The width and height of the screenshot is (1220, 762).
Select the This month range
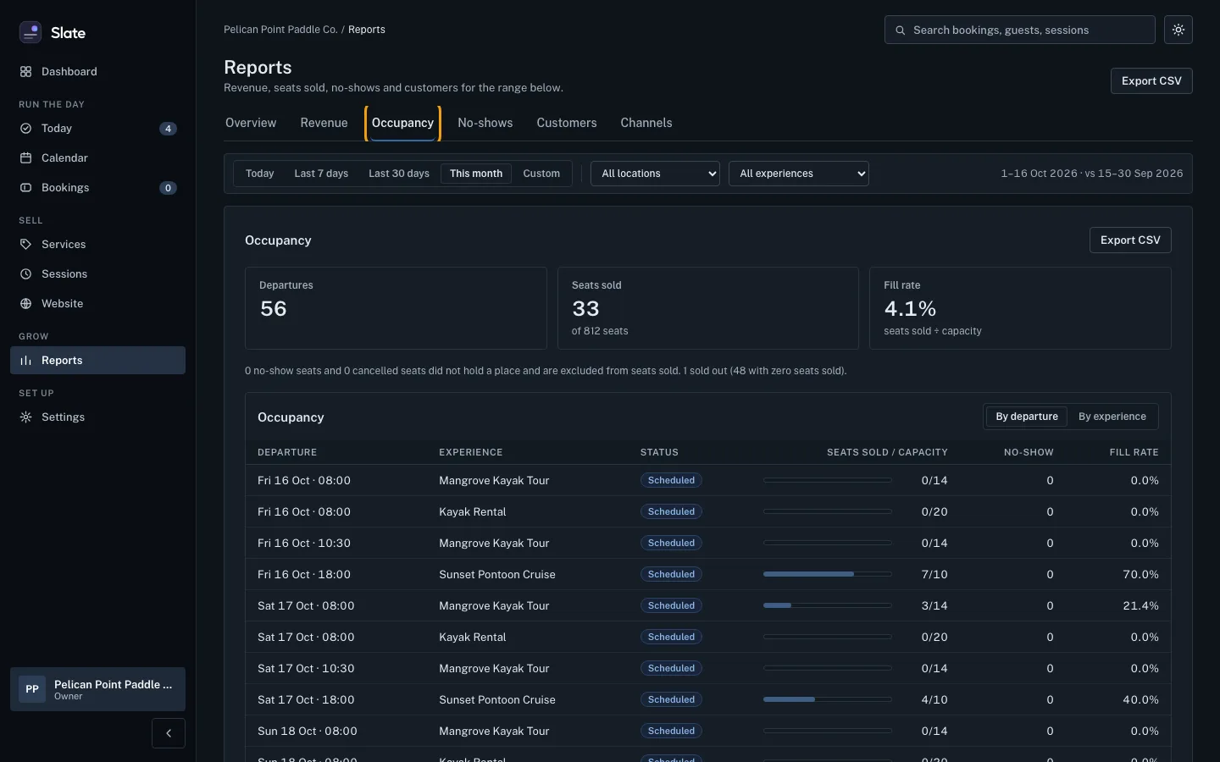476,174
